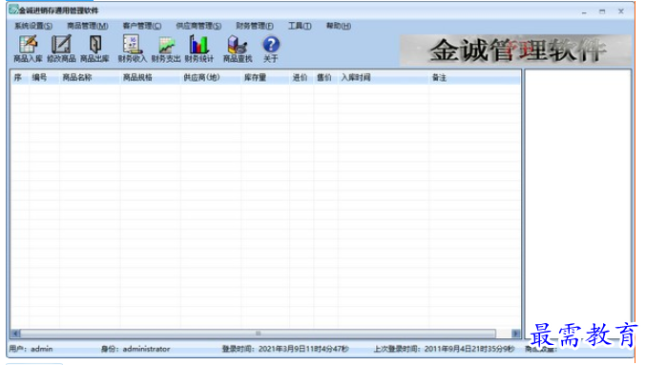The height and width of the screenshot is (365, 646).
Task: Click the 用户: admin status text
Action: pos(31,349)
